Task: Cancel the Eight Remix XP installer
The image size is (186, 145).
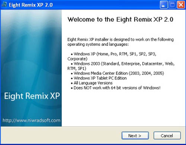Action: [x=167, y=136]
